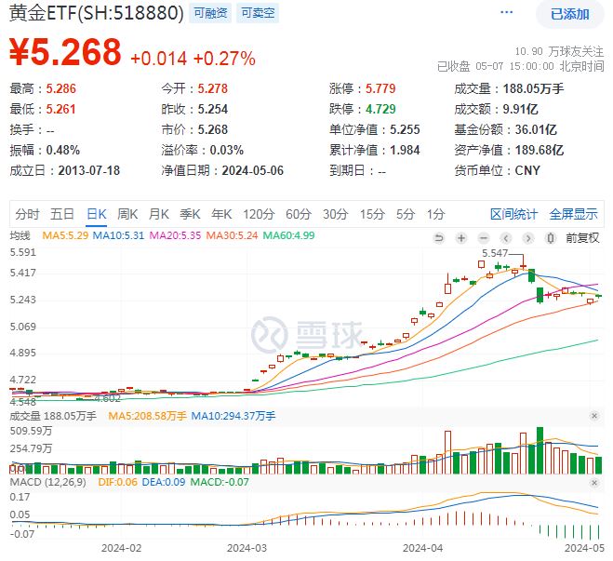Click the MA10:5.31 moving average label
613x561 pixels.
pos(118,235)
